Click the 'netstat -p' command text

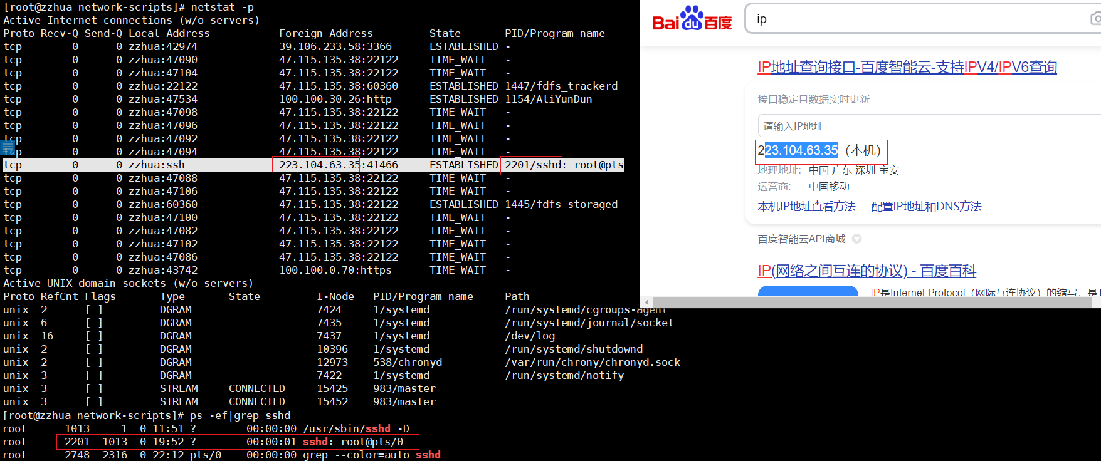(223, 7)
